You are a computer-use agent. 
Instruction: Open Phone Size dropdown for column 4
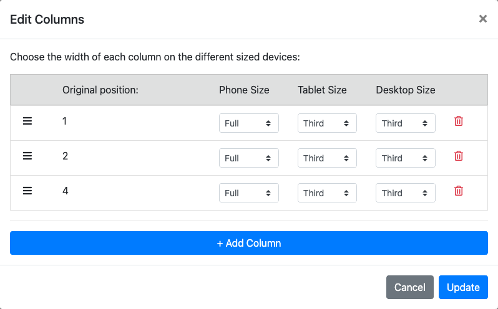click(248, 193)
